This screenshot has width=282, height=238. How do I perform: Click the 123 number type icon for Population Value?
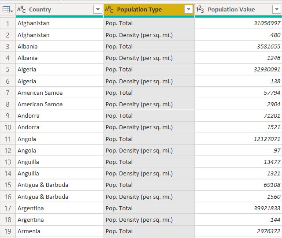[200, 9]
